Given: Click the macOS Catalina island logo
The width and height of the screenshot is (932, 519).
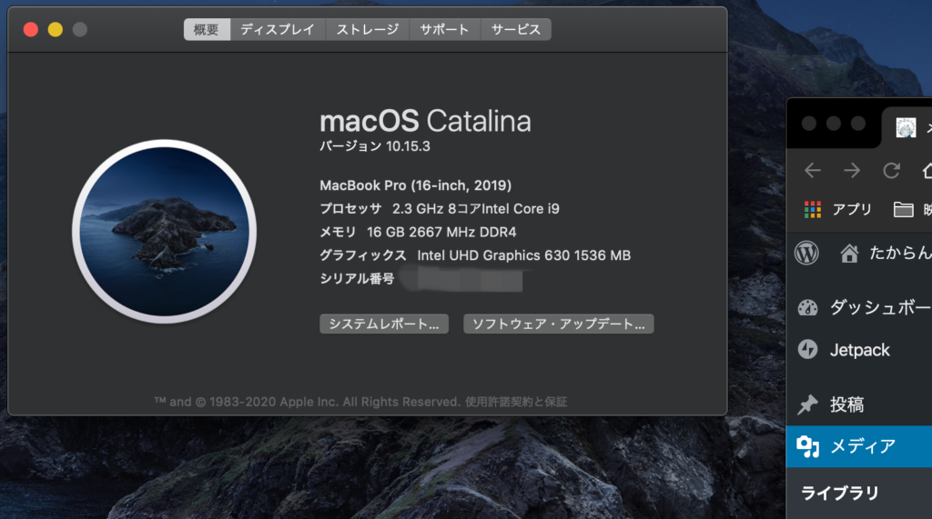Looking at the screenshot, I should point(165,231).
